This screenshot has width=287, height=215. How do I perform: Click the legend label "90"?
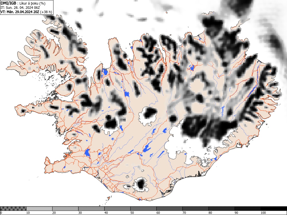pos(236,213)
